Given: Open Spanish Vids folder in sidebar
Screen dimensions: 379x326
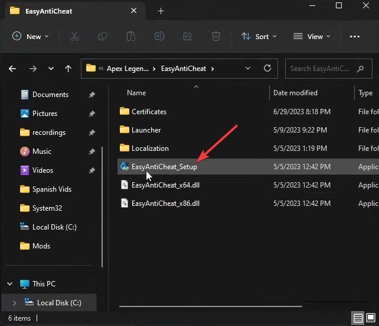Looking at the screenshot, I should click(52, 189).
